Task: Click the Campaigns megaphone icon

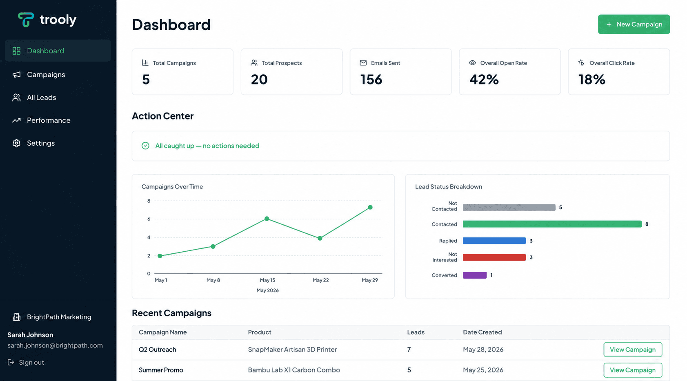Action: 16,75
